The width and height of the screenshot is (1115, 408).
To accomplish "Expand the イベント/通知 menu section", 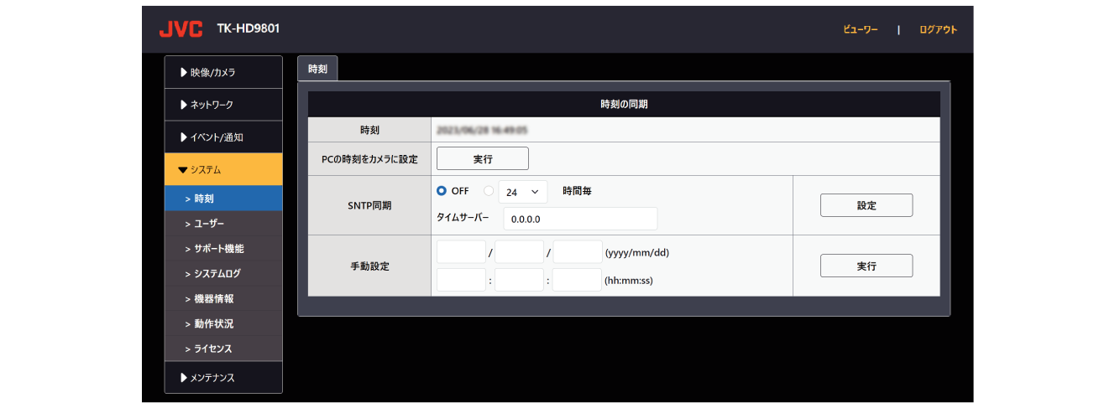I will pos(223,137).
